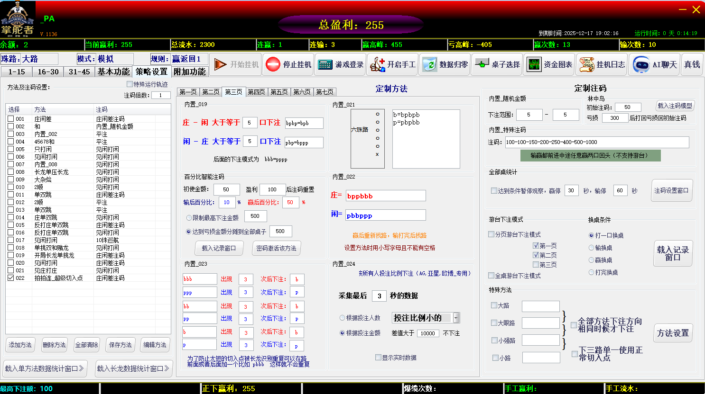The width and height of the screenshot is (705, 394).
Task: Expand 载入长龙数据统计窗口 panel
Action: tap(133, 368)
